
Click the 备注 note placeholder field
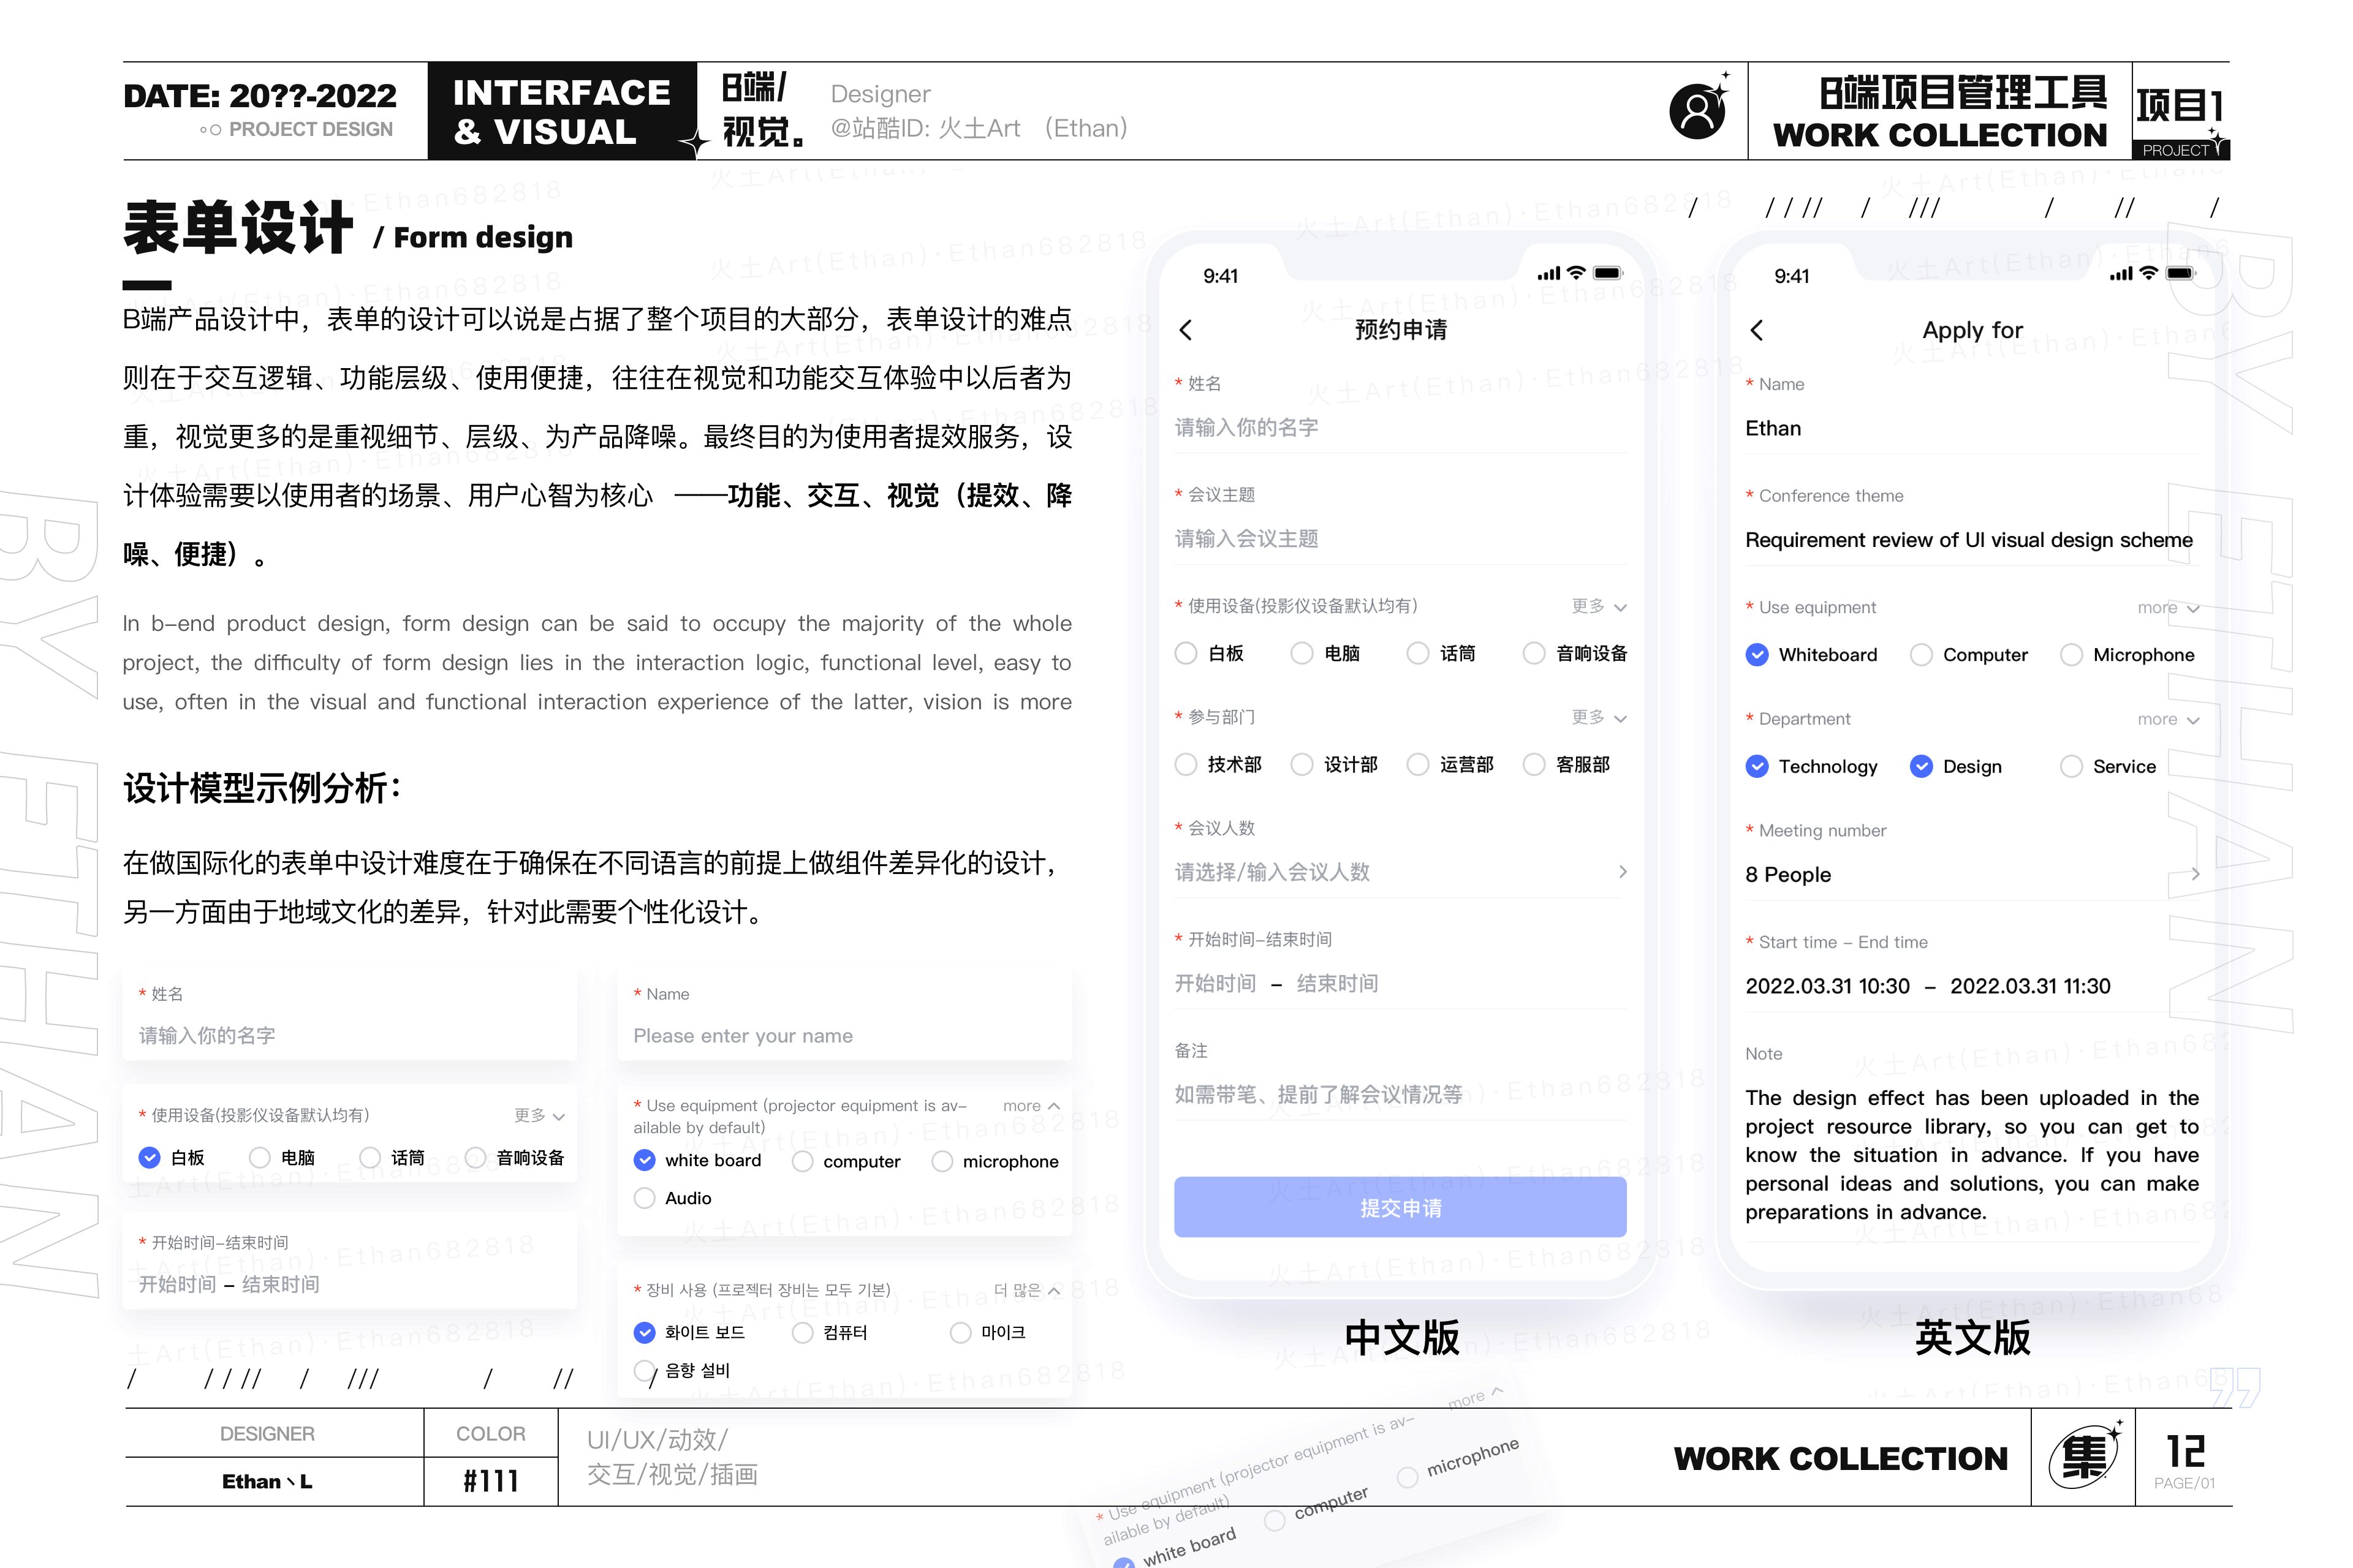click(1400, 1095)
